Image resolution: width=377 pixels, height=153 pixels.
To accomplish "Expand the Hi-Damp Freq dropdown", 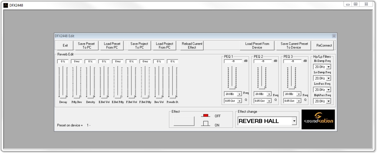I will (328, 67).
